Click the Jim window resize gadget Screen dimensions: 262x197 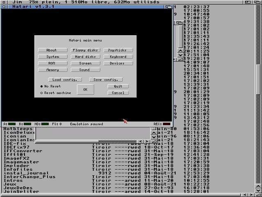(258, 195)
